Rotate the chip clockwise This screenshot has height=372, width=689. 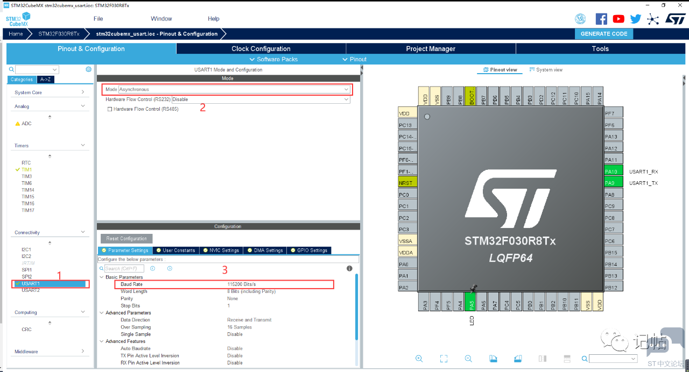point(493,359)
